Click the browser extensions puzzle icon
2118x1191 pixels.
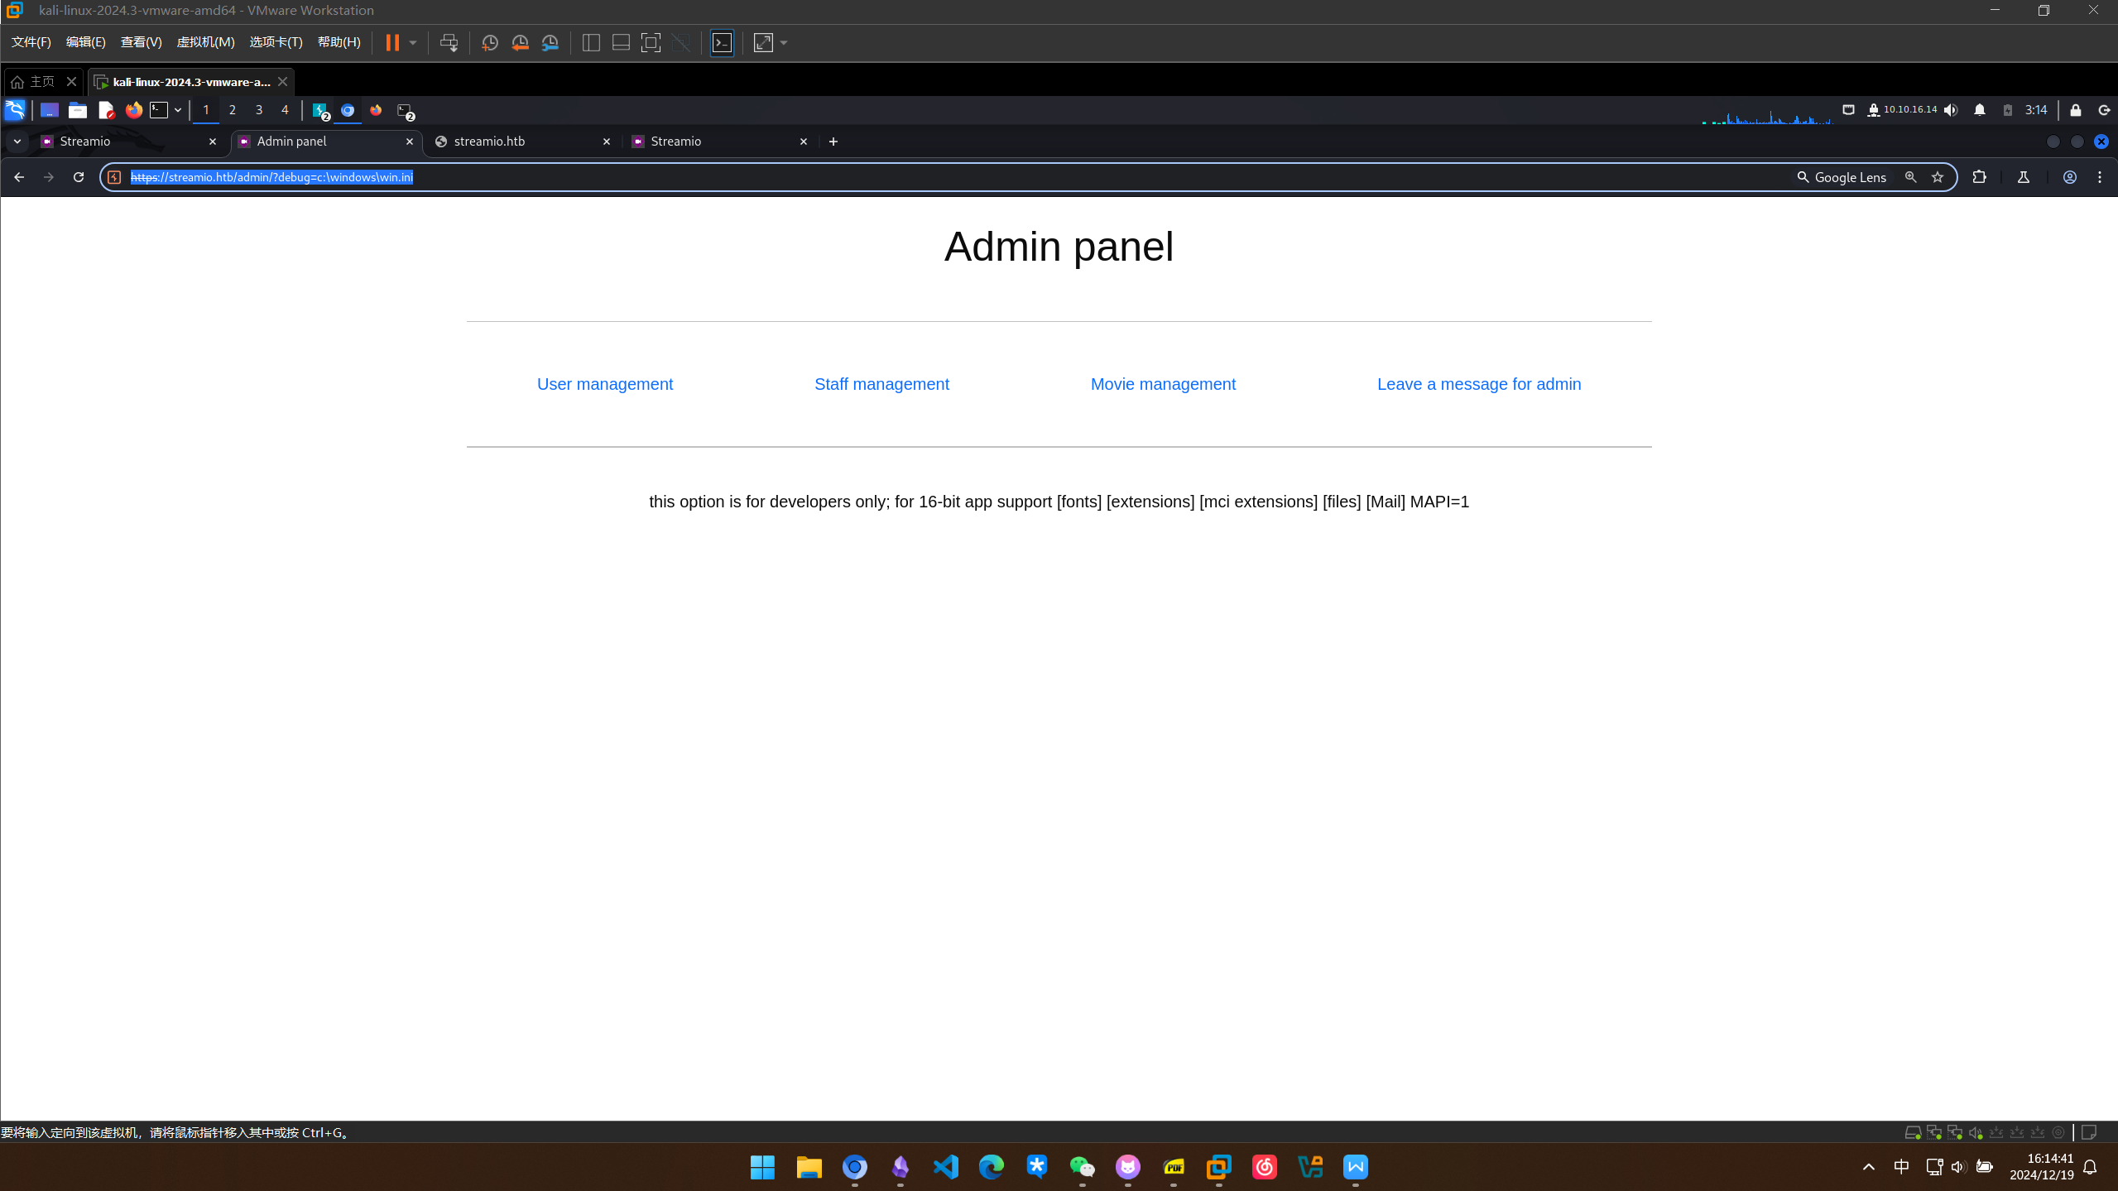pyautogui.click(x=1979, y=177)
